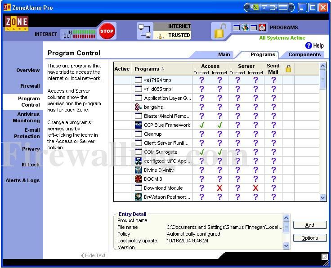Click the Options button

310,238
